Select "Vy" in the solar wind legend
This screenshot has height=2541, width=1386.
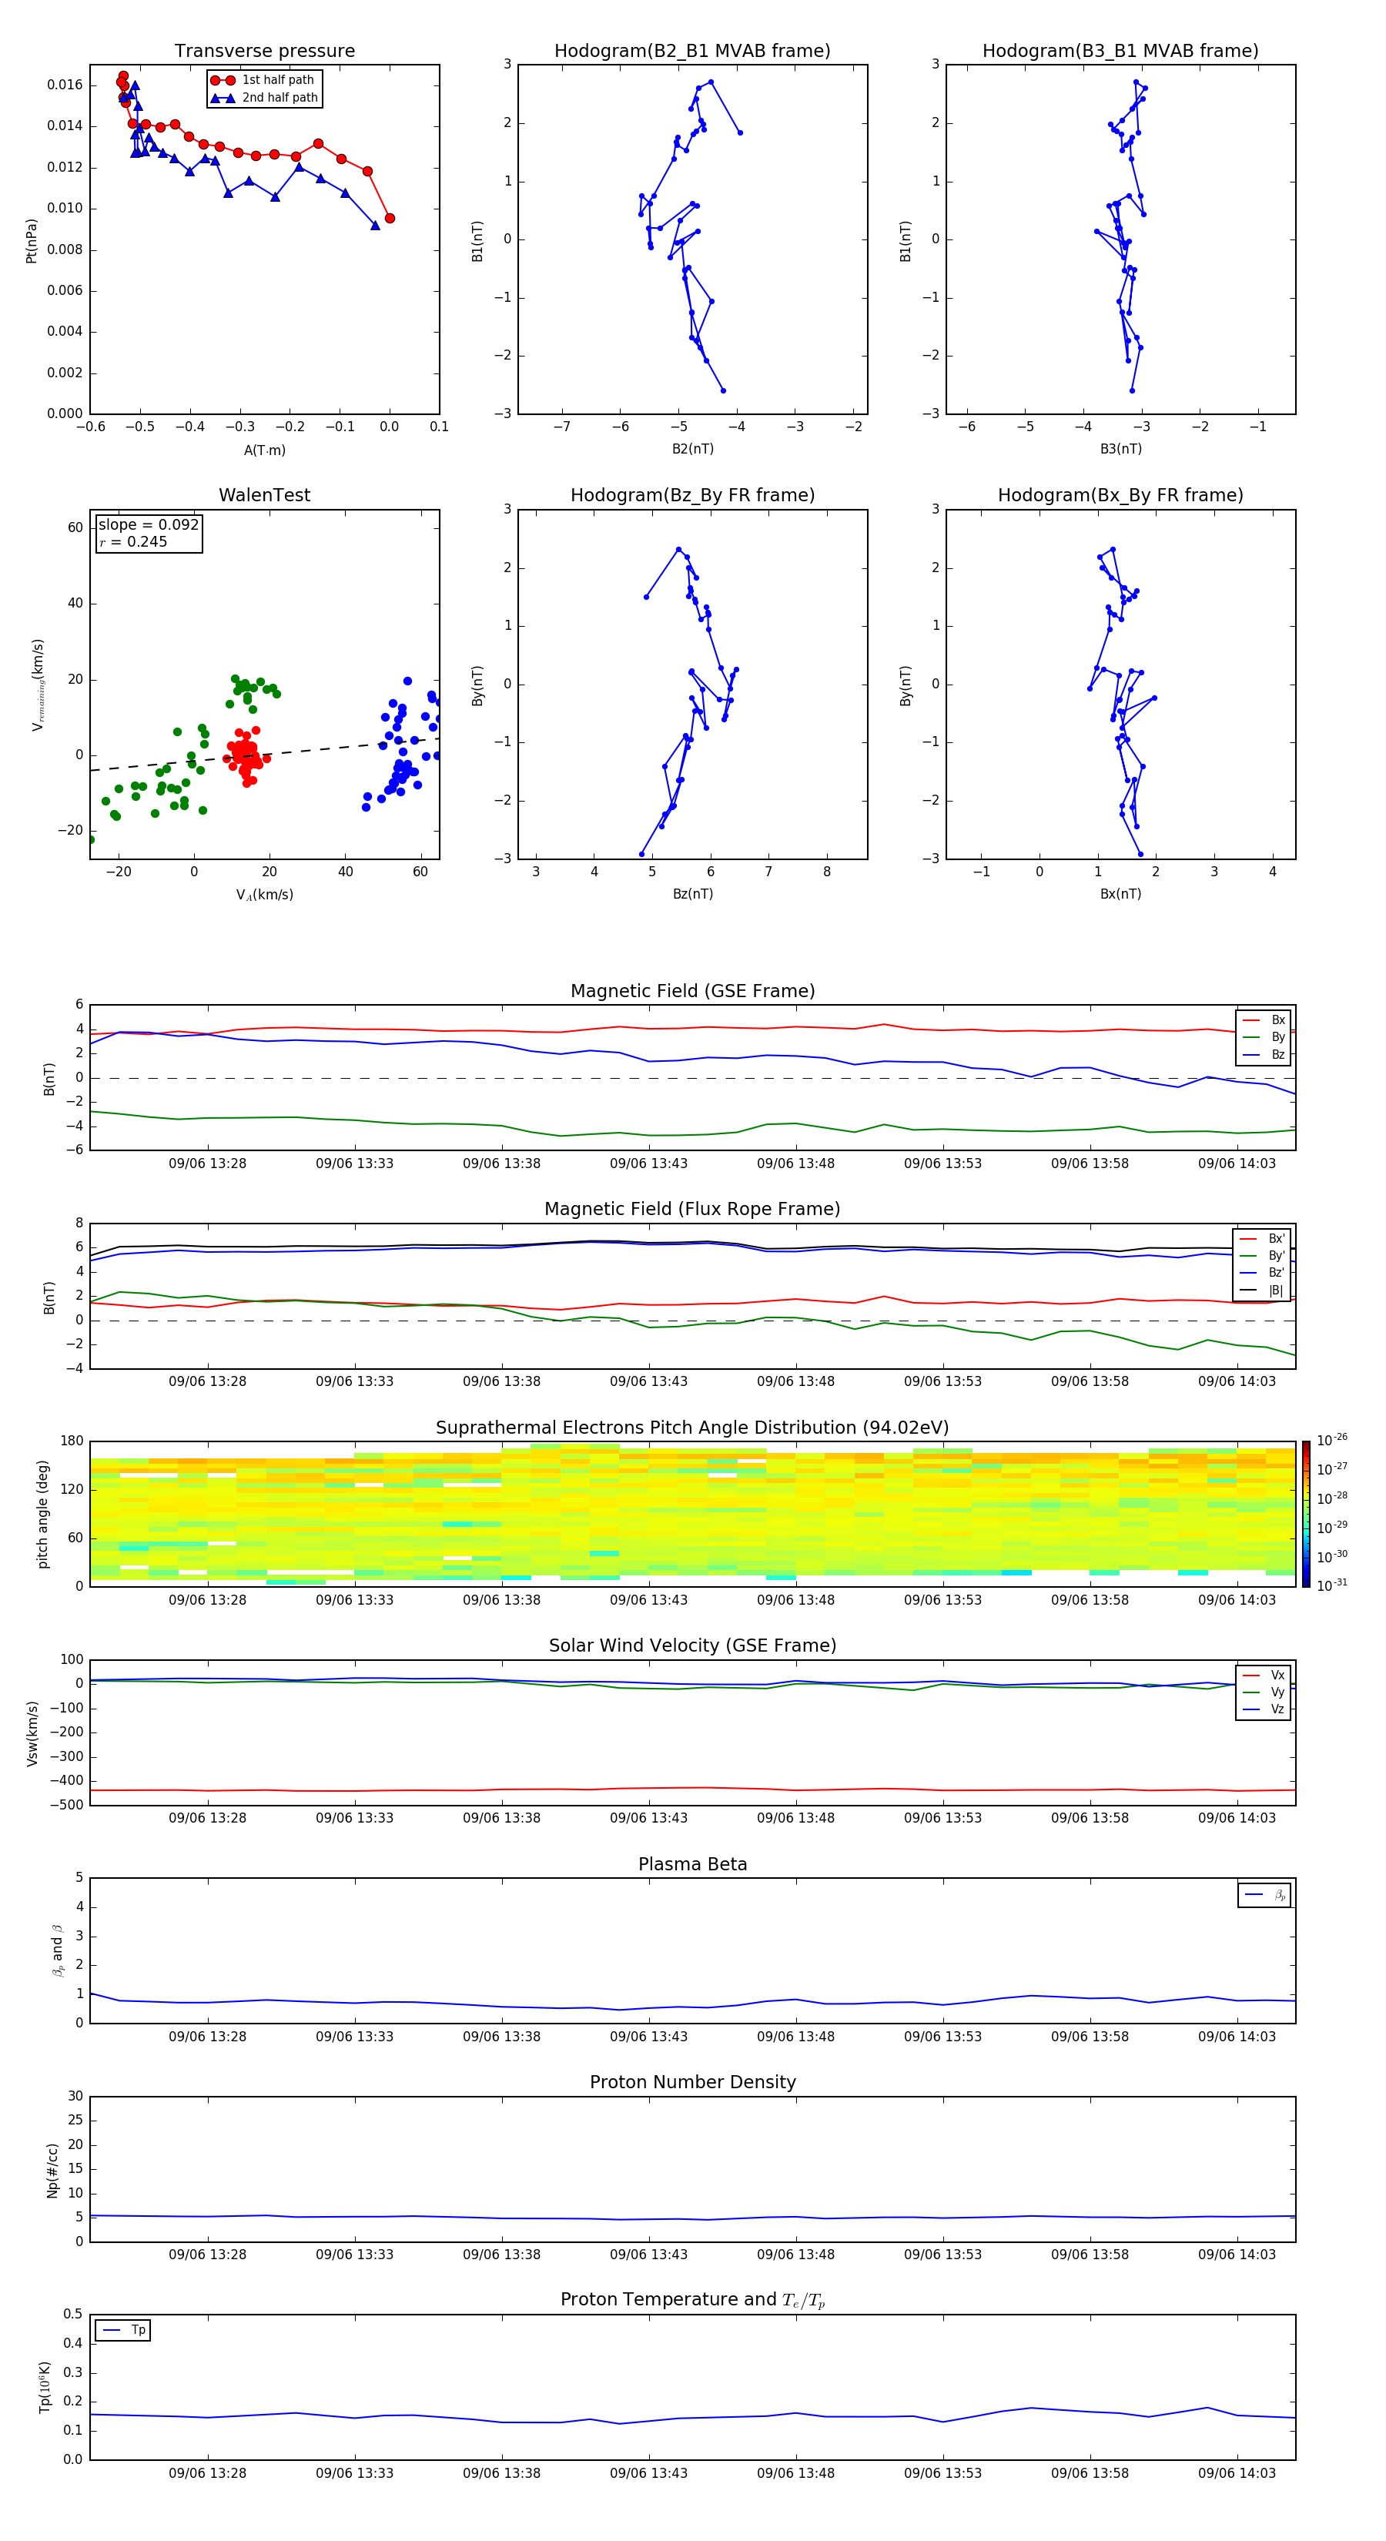click(1264, 1692)
